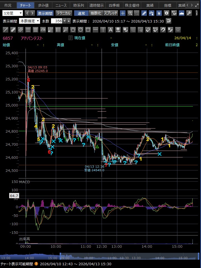
Task: Select the eraser tool icon
Action: 148,30
